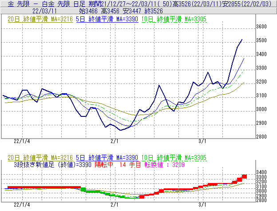Viewport: 277px width, 211px height.
Task: Click the 3段抜き新値足 (終値)=3390 label
Action: [52, 165]
